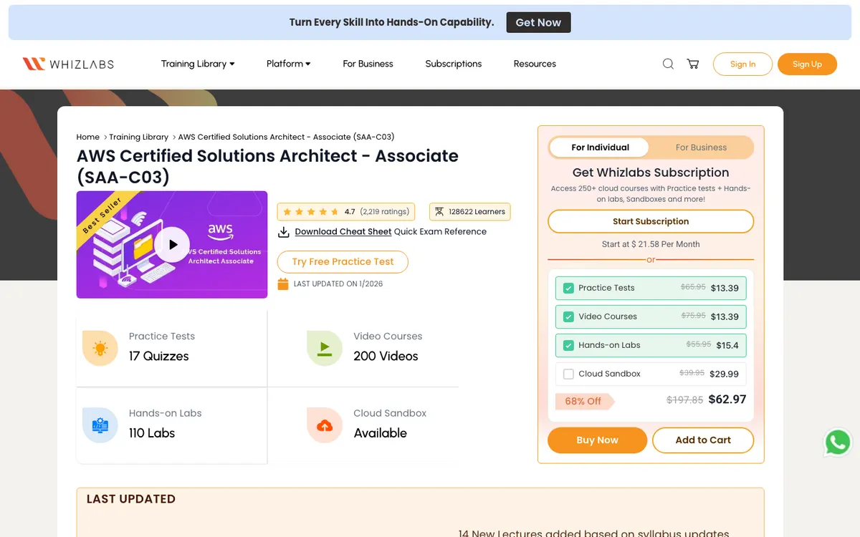Open the Training Library breadcrumb link
Image resolution: width=860 pixels, height=537 pixels.
pyautogui.click(x=138, y=137)
